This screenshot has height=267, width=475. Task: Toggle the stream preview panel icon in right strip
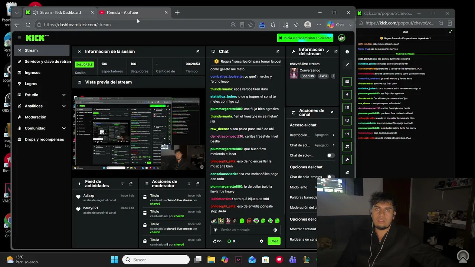(347, 82)
